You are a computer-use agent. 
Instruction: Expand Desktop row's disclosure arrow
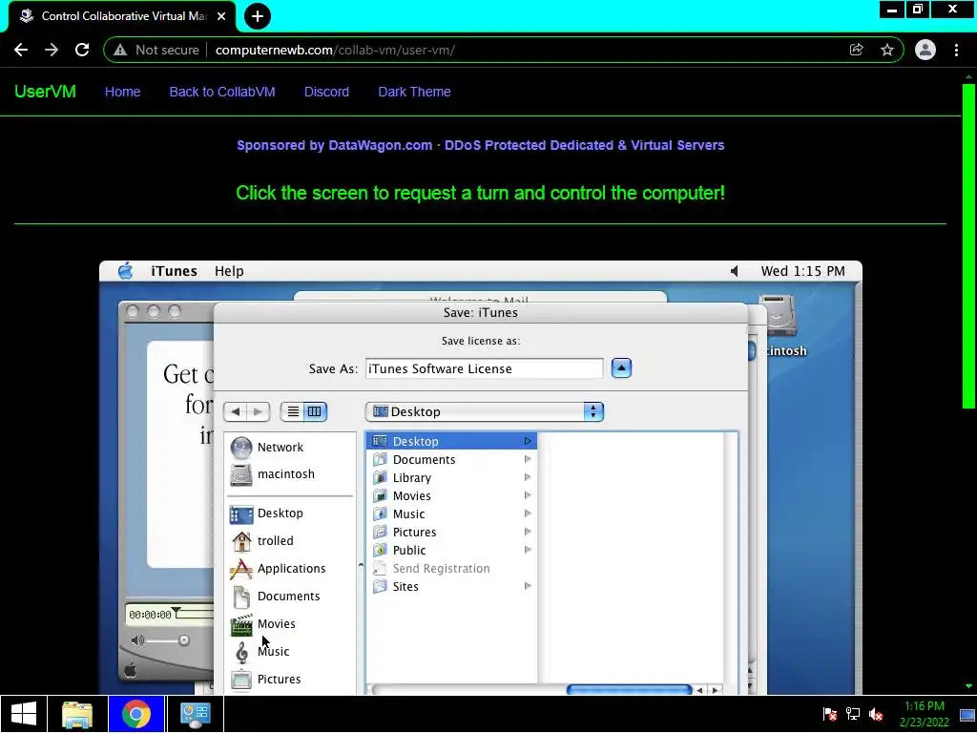point(528,441)
